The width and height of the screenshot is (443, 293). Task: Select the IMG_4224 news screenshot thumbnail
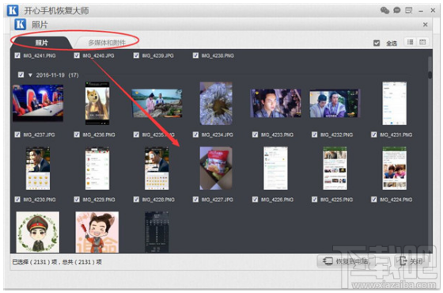coord(395,168)
